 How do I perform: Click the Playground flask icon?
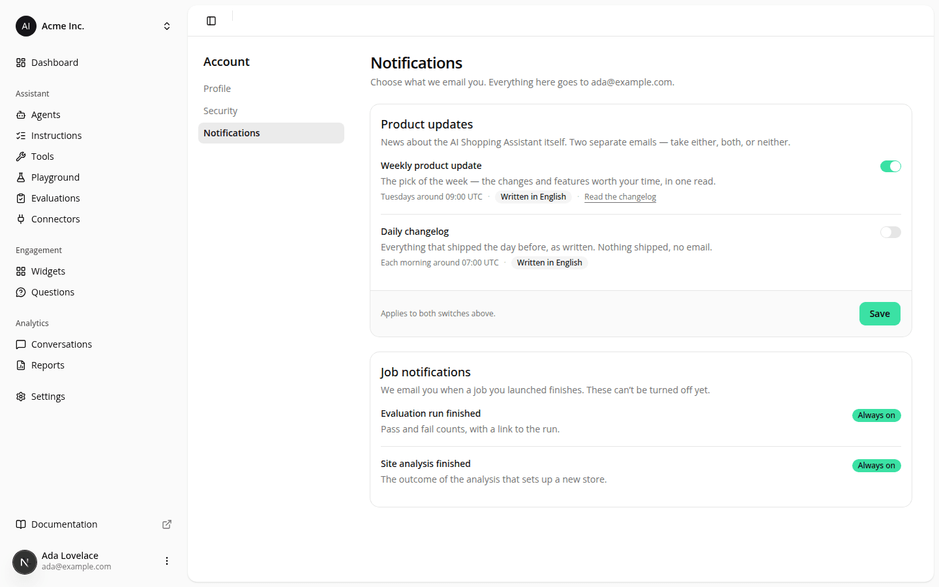point(21,177)
